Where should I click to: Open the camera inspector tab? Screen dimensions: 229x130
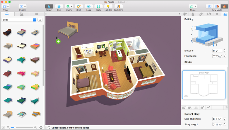209,14
